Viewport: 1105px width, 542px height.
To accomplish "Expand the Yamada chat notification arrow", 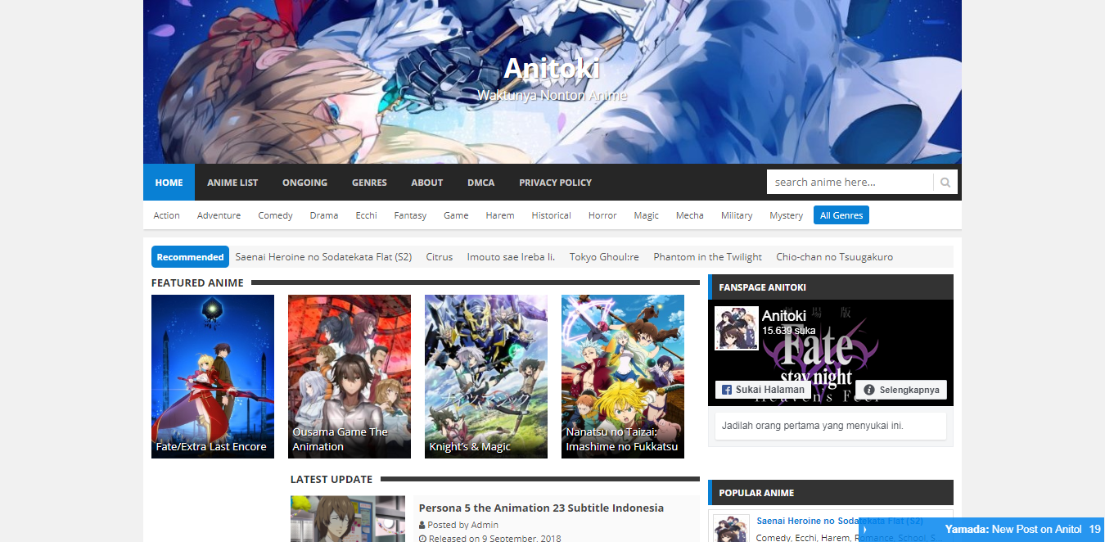I will [865, 530].
